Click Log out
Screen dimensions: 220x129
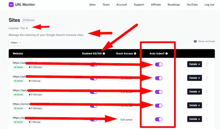209,5
